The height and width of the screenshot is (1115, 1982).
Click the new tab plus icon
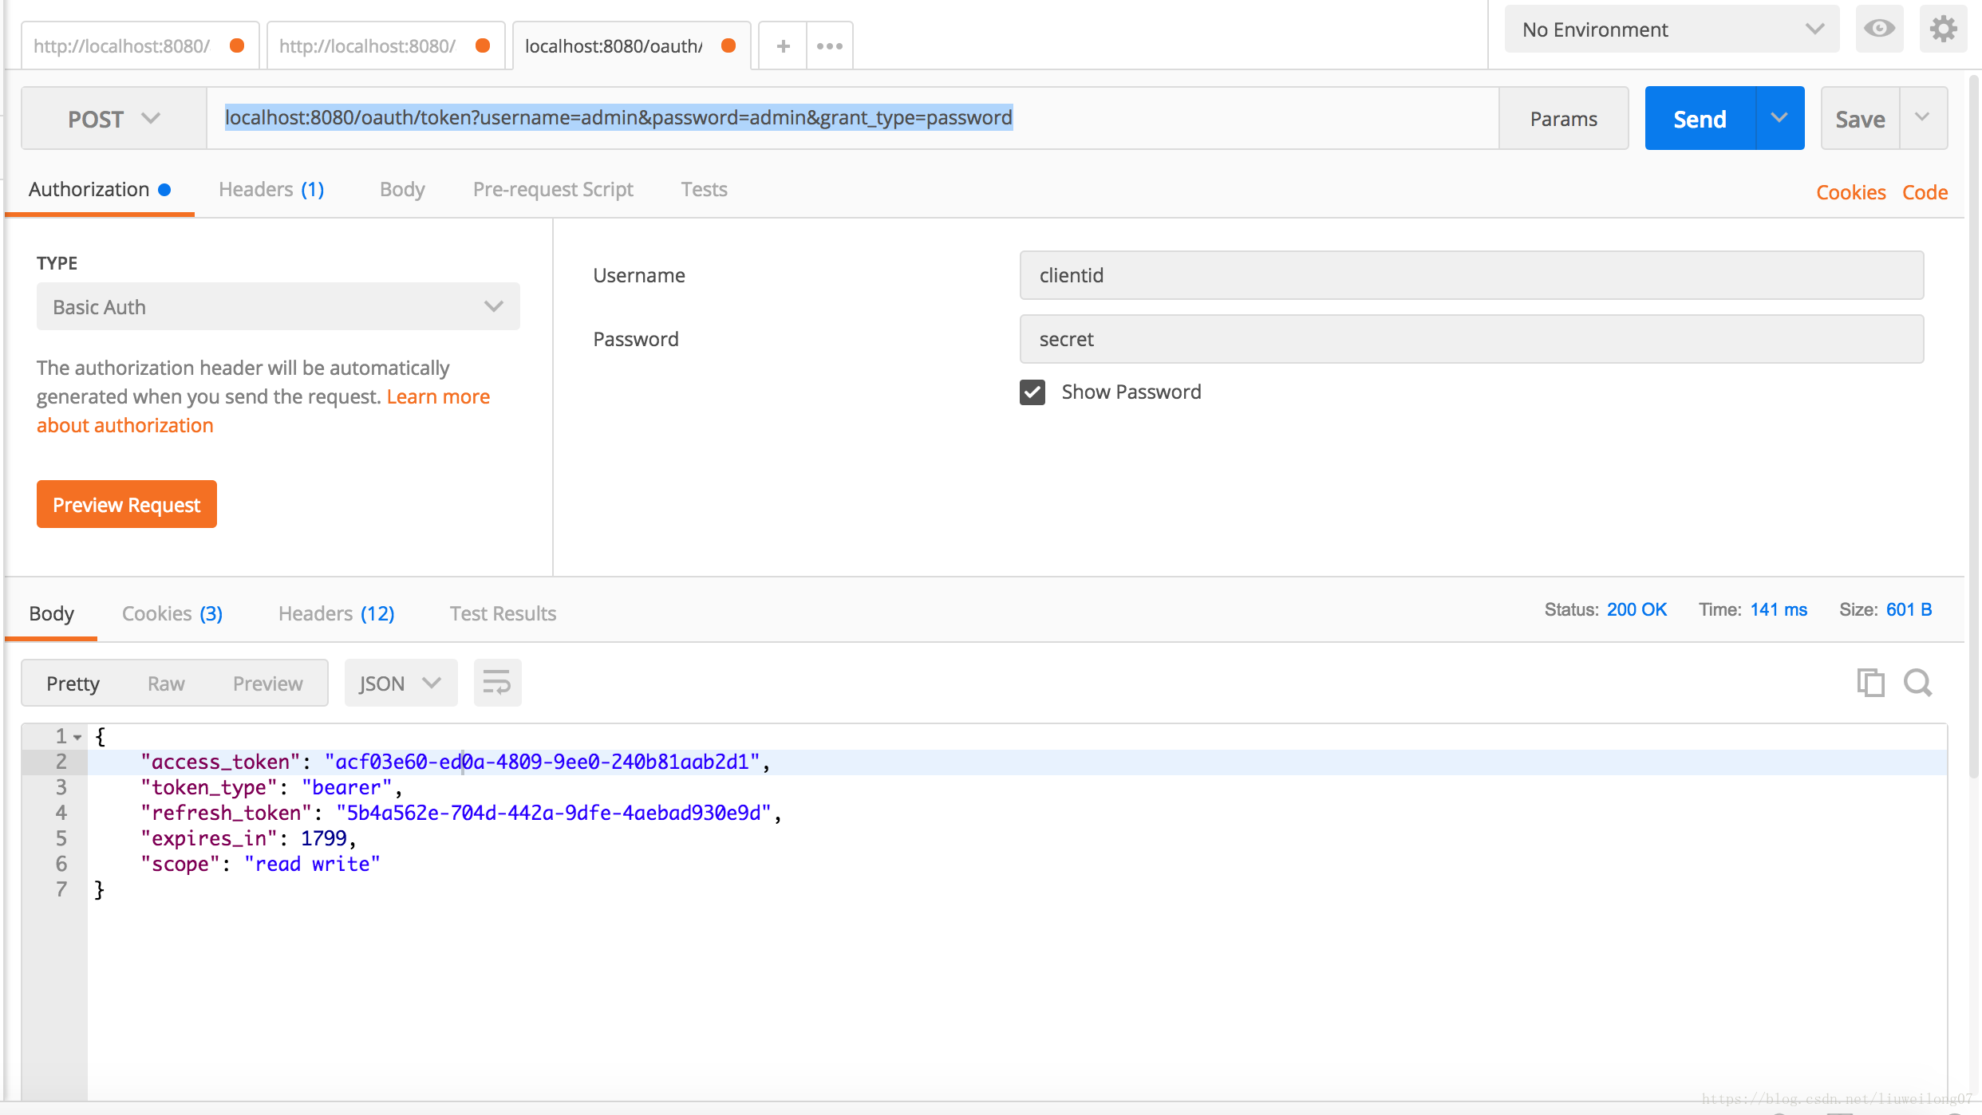pos(783,45)
